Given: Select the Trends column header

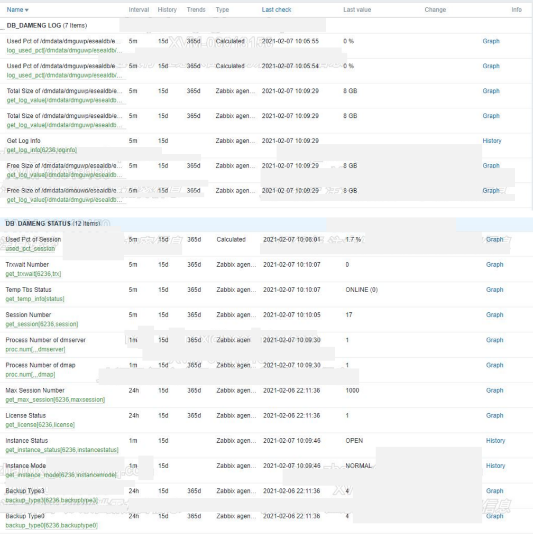Looking at the screenshot, I should coord(196,10).
